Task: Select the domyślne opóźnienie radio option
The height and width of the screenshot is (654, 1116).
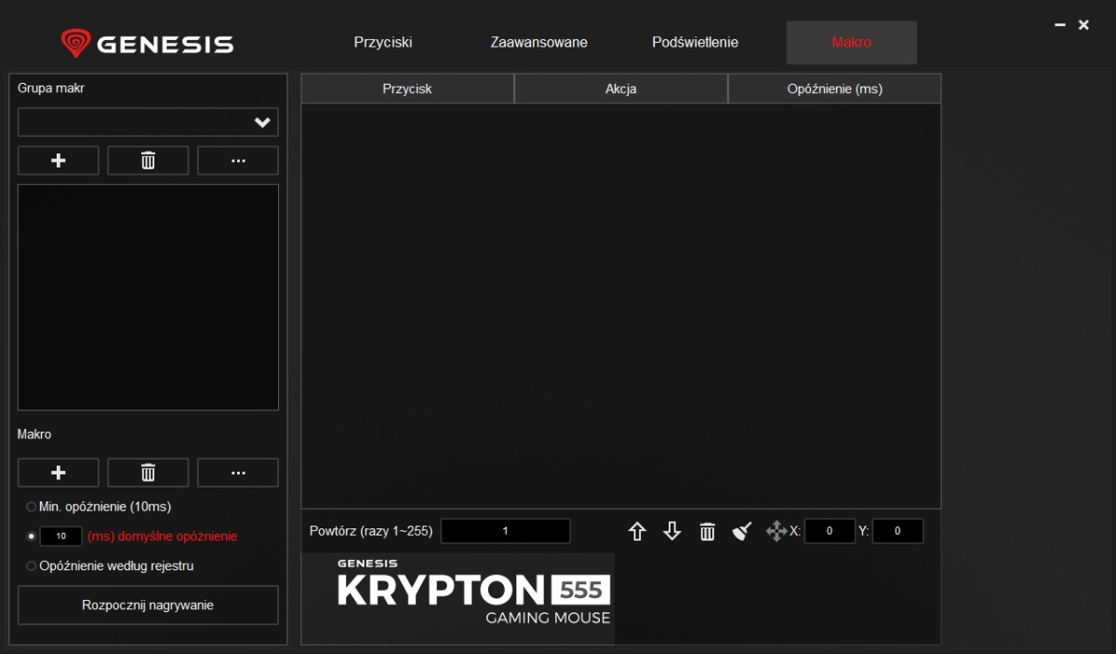Action: tap(32, 537)
